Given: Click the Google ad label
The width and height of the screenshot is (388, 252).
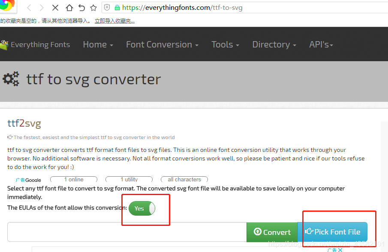Looking at the screenshot, I should pos(28,180).
